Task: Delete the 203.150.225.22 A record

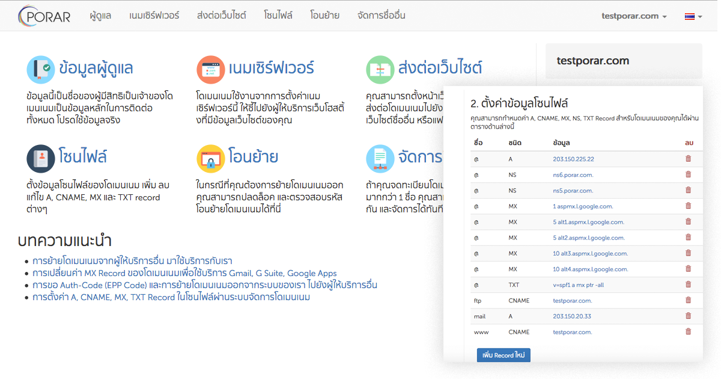Action: coord(688,159)
